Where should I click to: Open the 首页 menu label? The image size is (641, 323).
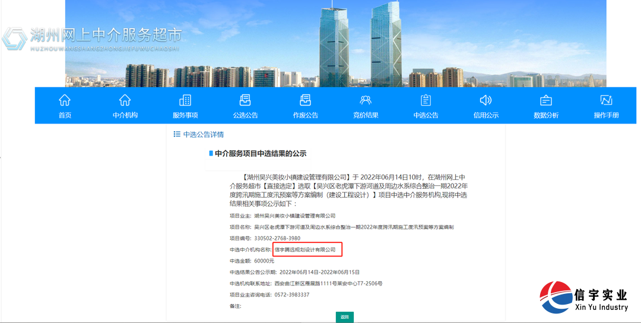[x=65, y=115]
